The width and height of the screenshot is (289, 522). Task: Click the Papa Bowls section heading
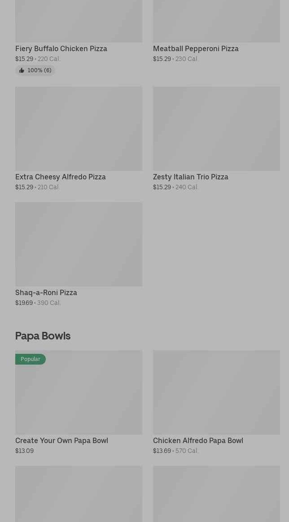[43, 336]
